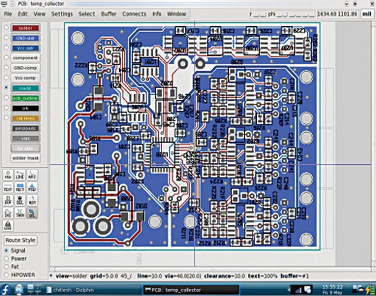The height and width of the screenshot is (296, 376).
Task: Expand the Connects menu
Action: pyautogui.click(x=134, y=14)
